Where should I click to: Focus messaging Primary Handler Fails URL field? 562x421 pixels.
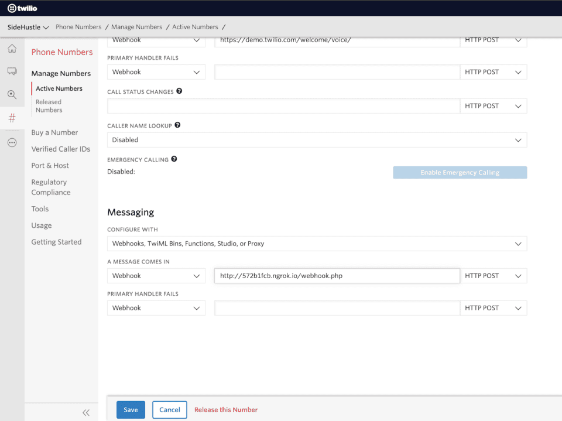337,308
